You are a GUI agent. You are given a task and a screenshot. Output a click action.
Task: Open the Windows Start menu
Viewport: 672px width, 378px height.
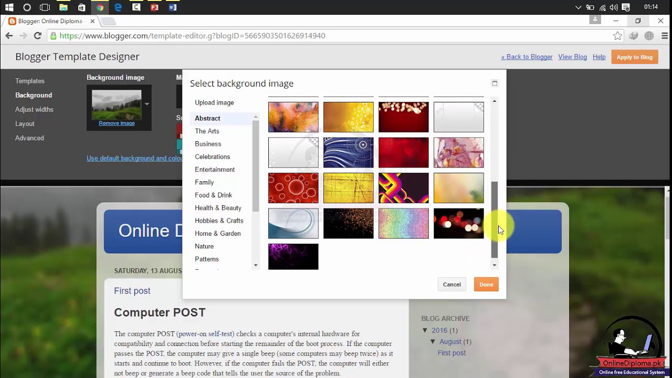9,7
